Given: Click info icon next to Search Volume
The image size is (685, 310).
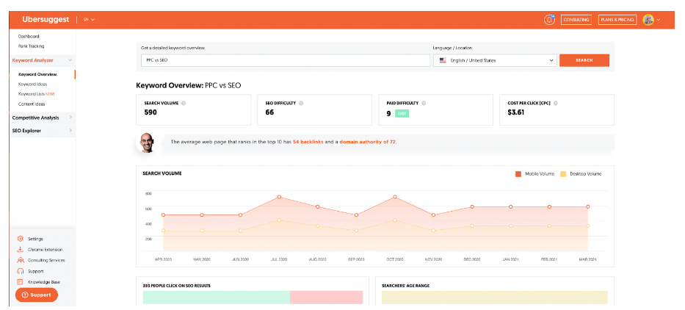Looking at the screenshot, I should [184, 103].
